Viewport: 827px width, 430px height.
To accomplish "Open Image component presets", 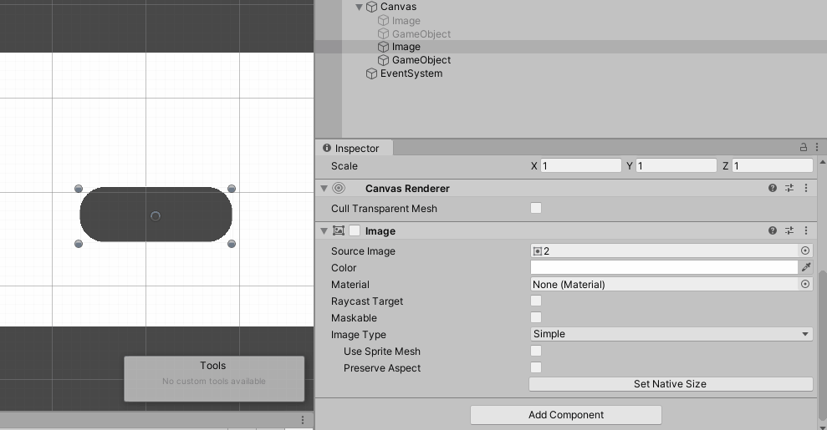I will 789,230.
